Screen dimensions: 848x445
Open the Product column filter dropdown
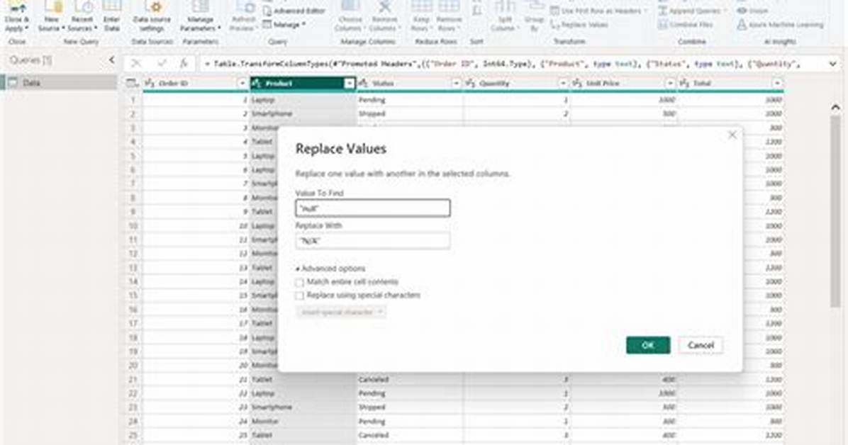[350, 84]
